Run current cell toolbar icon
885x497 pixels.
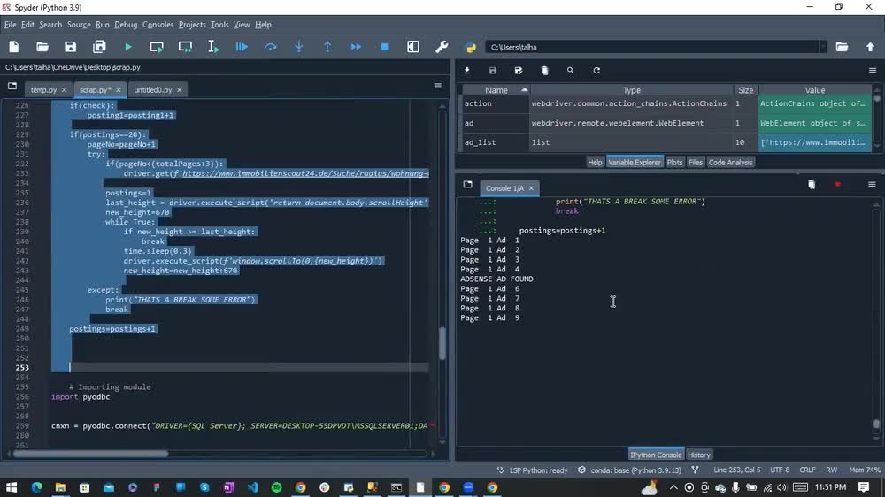[157, 47]
